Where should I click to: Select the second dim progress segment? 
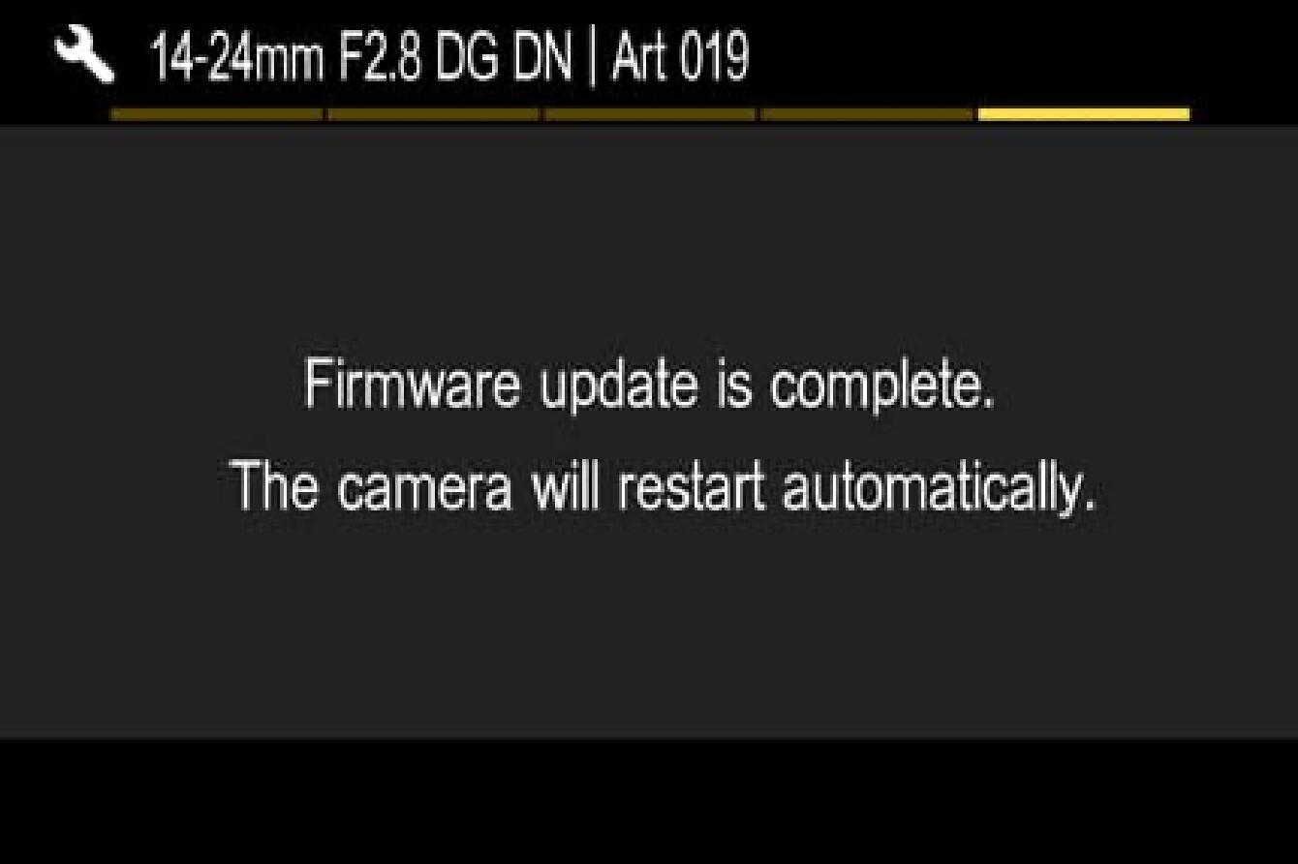pyautogui.click(x=434, y=114)
